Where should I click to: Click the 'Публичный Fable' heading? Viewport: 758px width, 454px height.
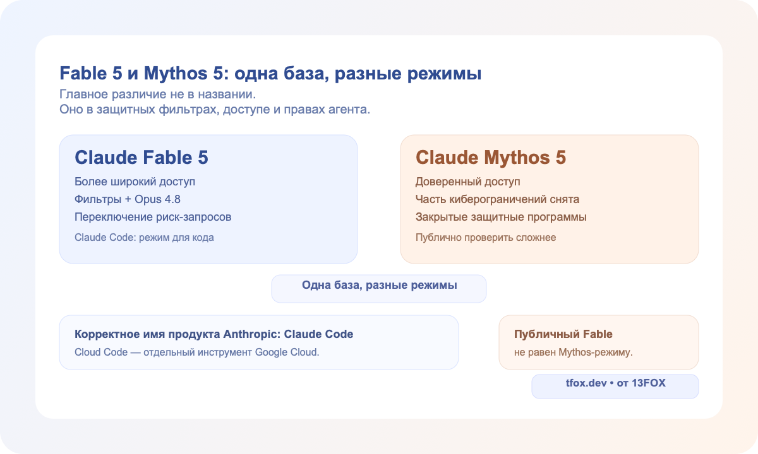[x=563, y=334]
